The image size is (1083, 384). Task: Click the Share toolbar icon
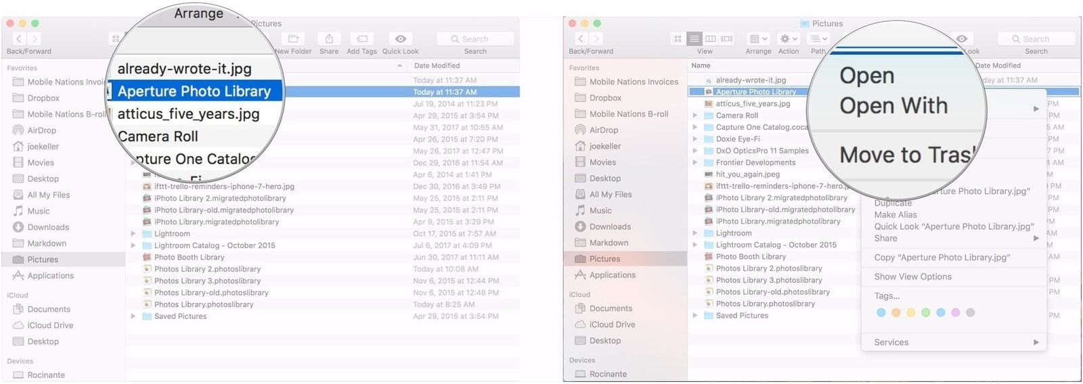[329, 39]
